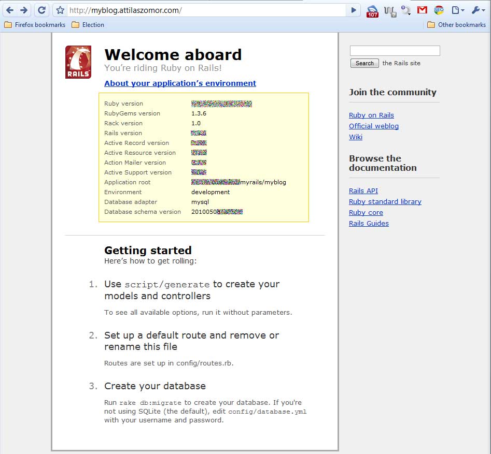
Task: Go back with the browser back arrow
Action: tap(10, 10)
